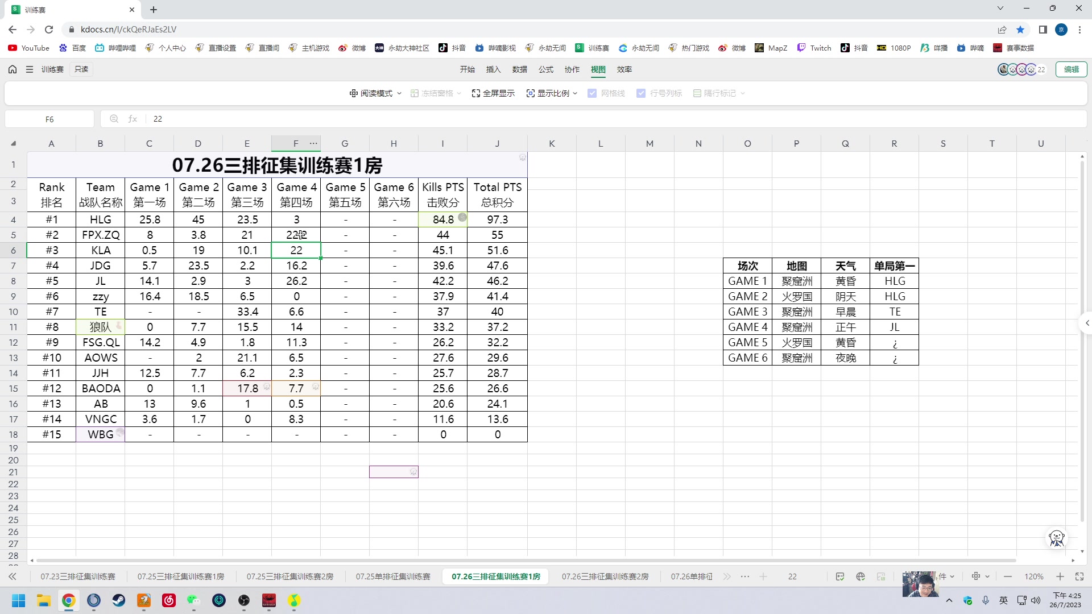
Task: Open Steam from the Windows taskbar
Action: tap(119, 600)
